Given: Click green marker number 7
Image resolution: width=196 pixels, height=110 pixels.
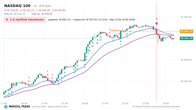Looking at the screenshot, I should [x=85, y=68].
